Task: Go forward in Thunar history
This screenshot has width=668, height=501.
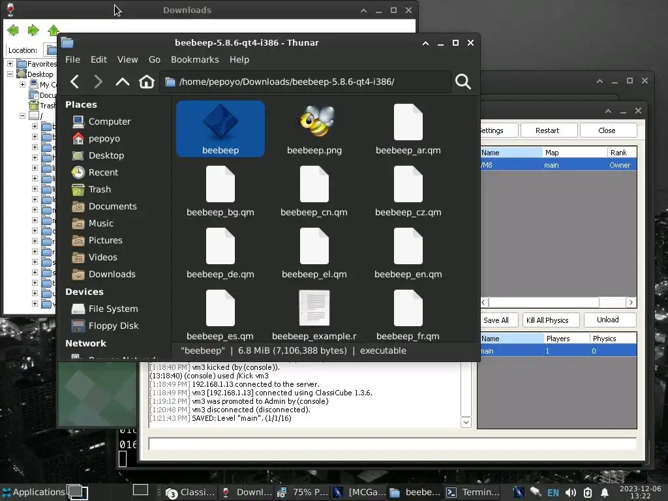Action: (x=98, y=82)
